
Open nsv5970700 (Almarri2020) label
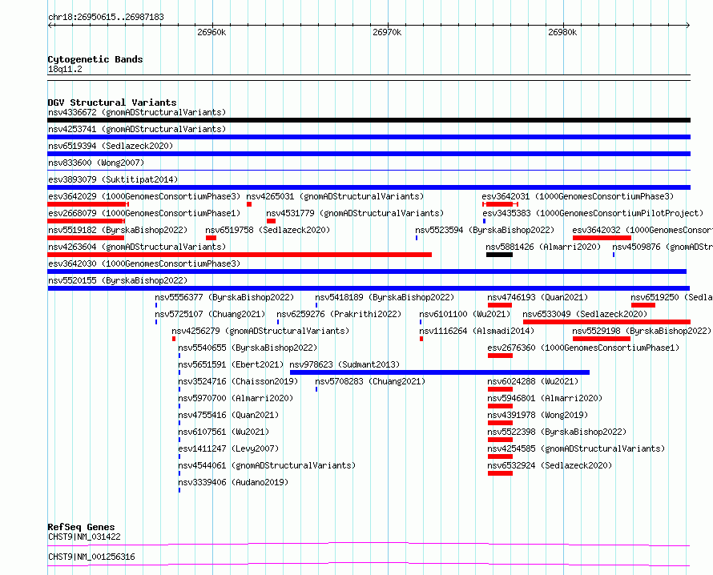236,398
